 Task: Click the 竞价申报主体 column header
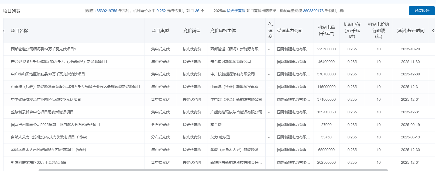(x=223, y=31)
